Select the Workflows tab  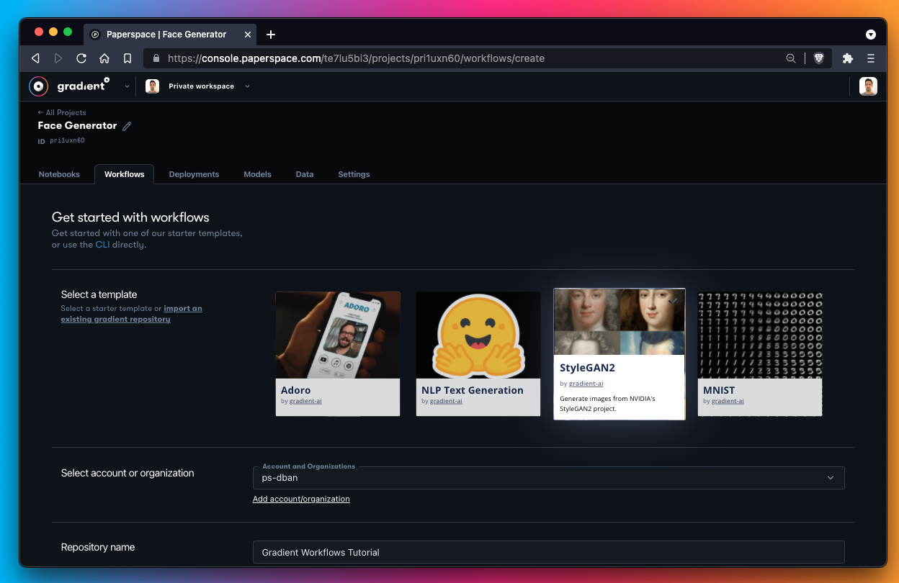pos(124,174)
